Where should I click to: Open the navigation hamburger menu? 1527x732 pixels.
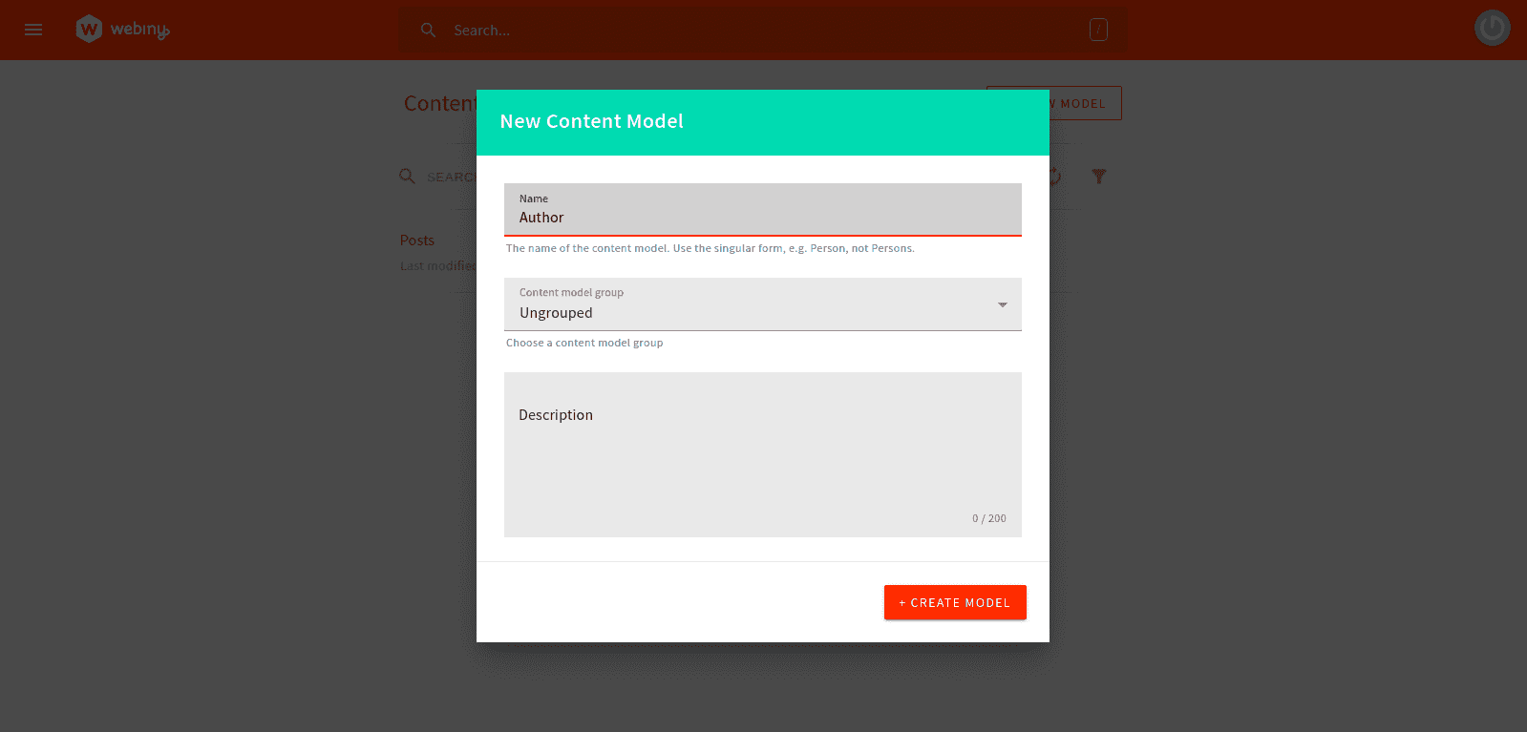tap(33, 30)
